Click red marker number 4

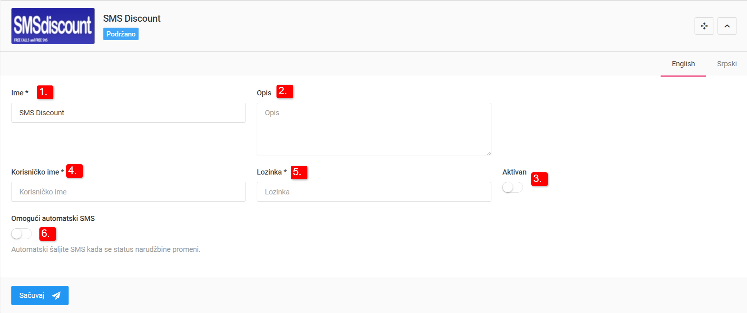[x=74, y=171]
